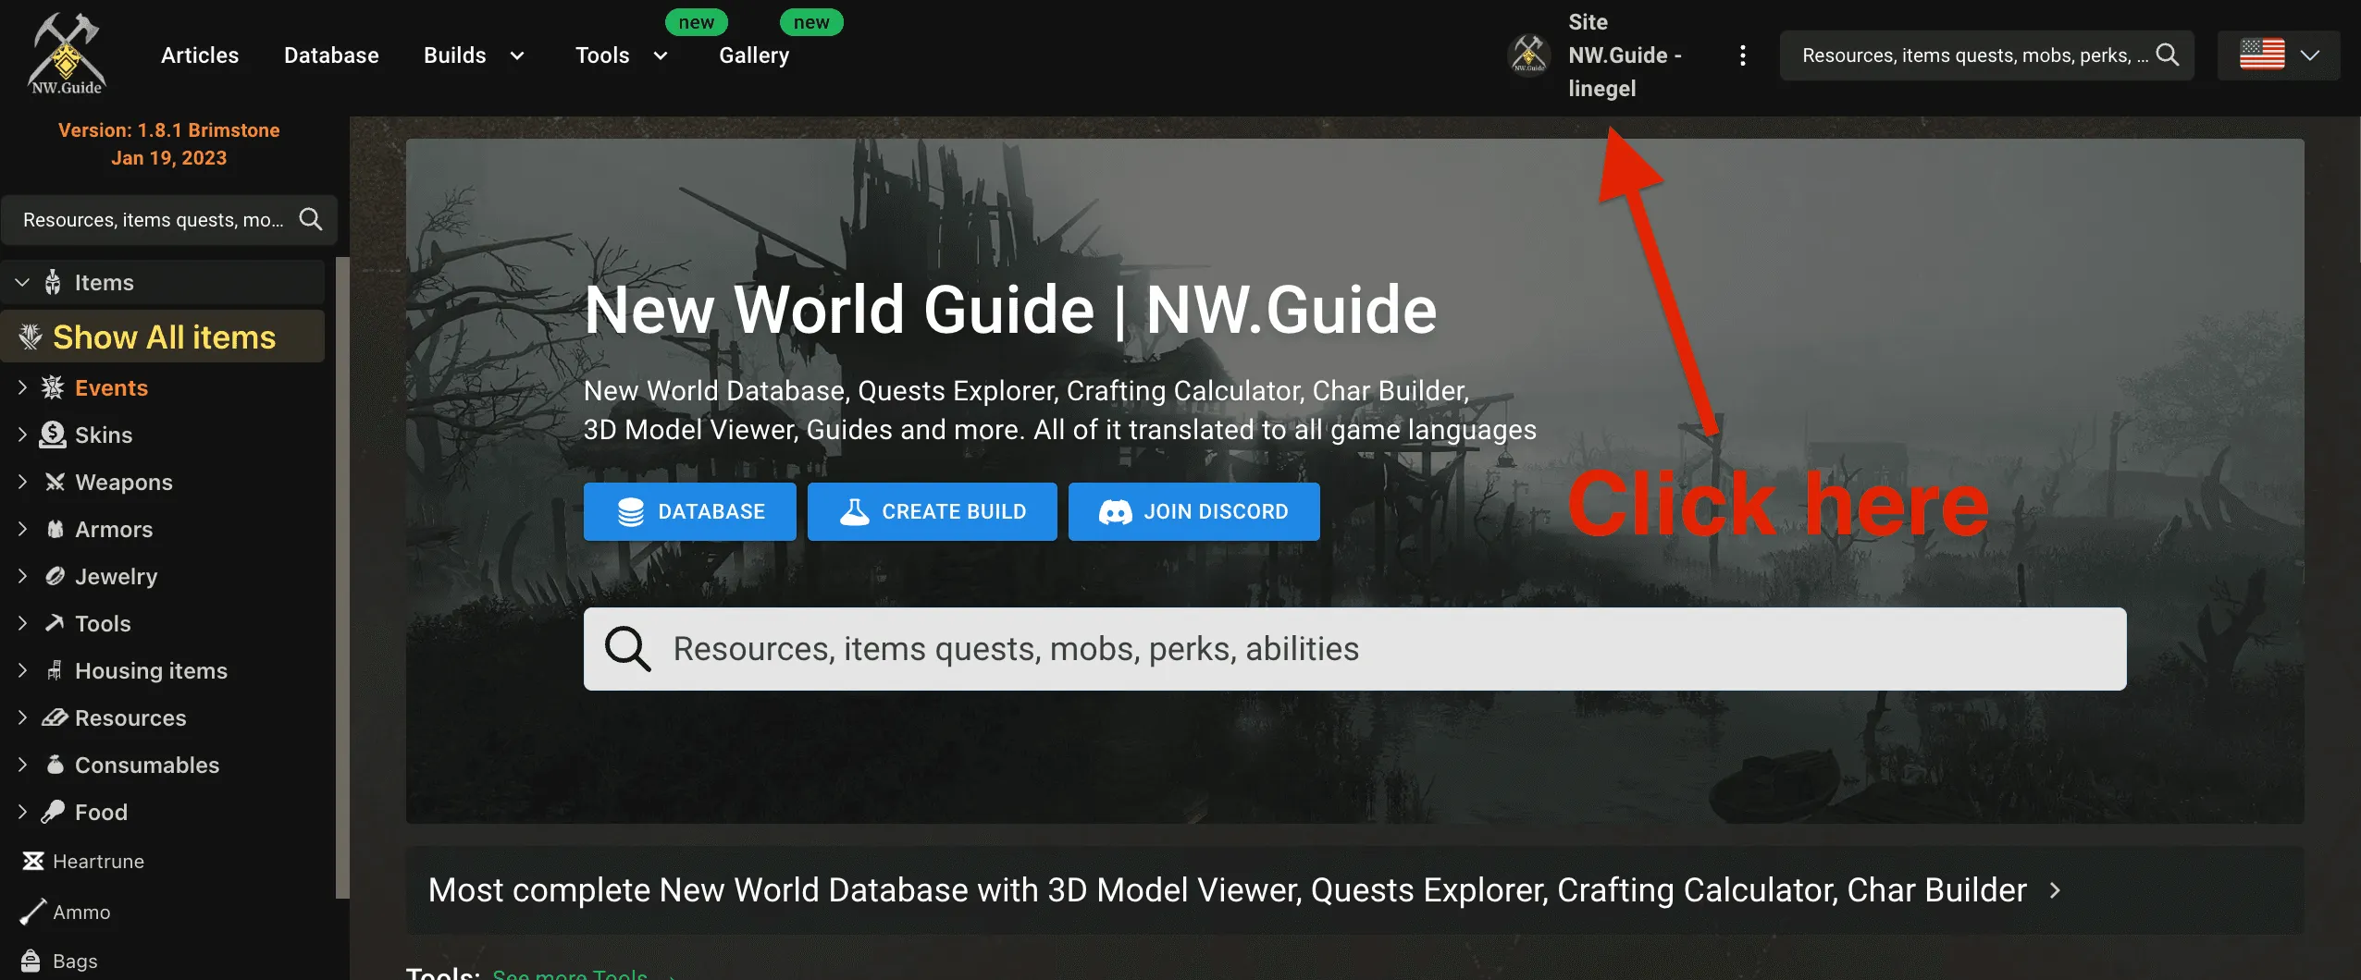Viewport: 2361px width, 980px height.
Task: Click the Food drumstick icon
Action: point(53,812)
